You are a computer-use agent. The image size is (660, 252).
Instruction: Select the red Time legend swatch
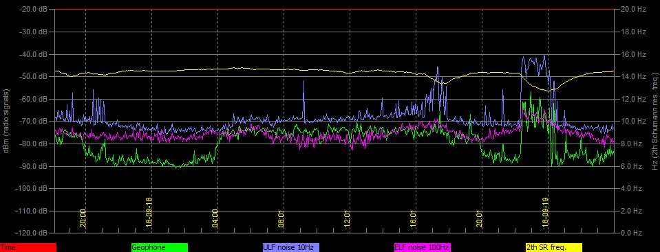click(x=28, y=248)
